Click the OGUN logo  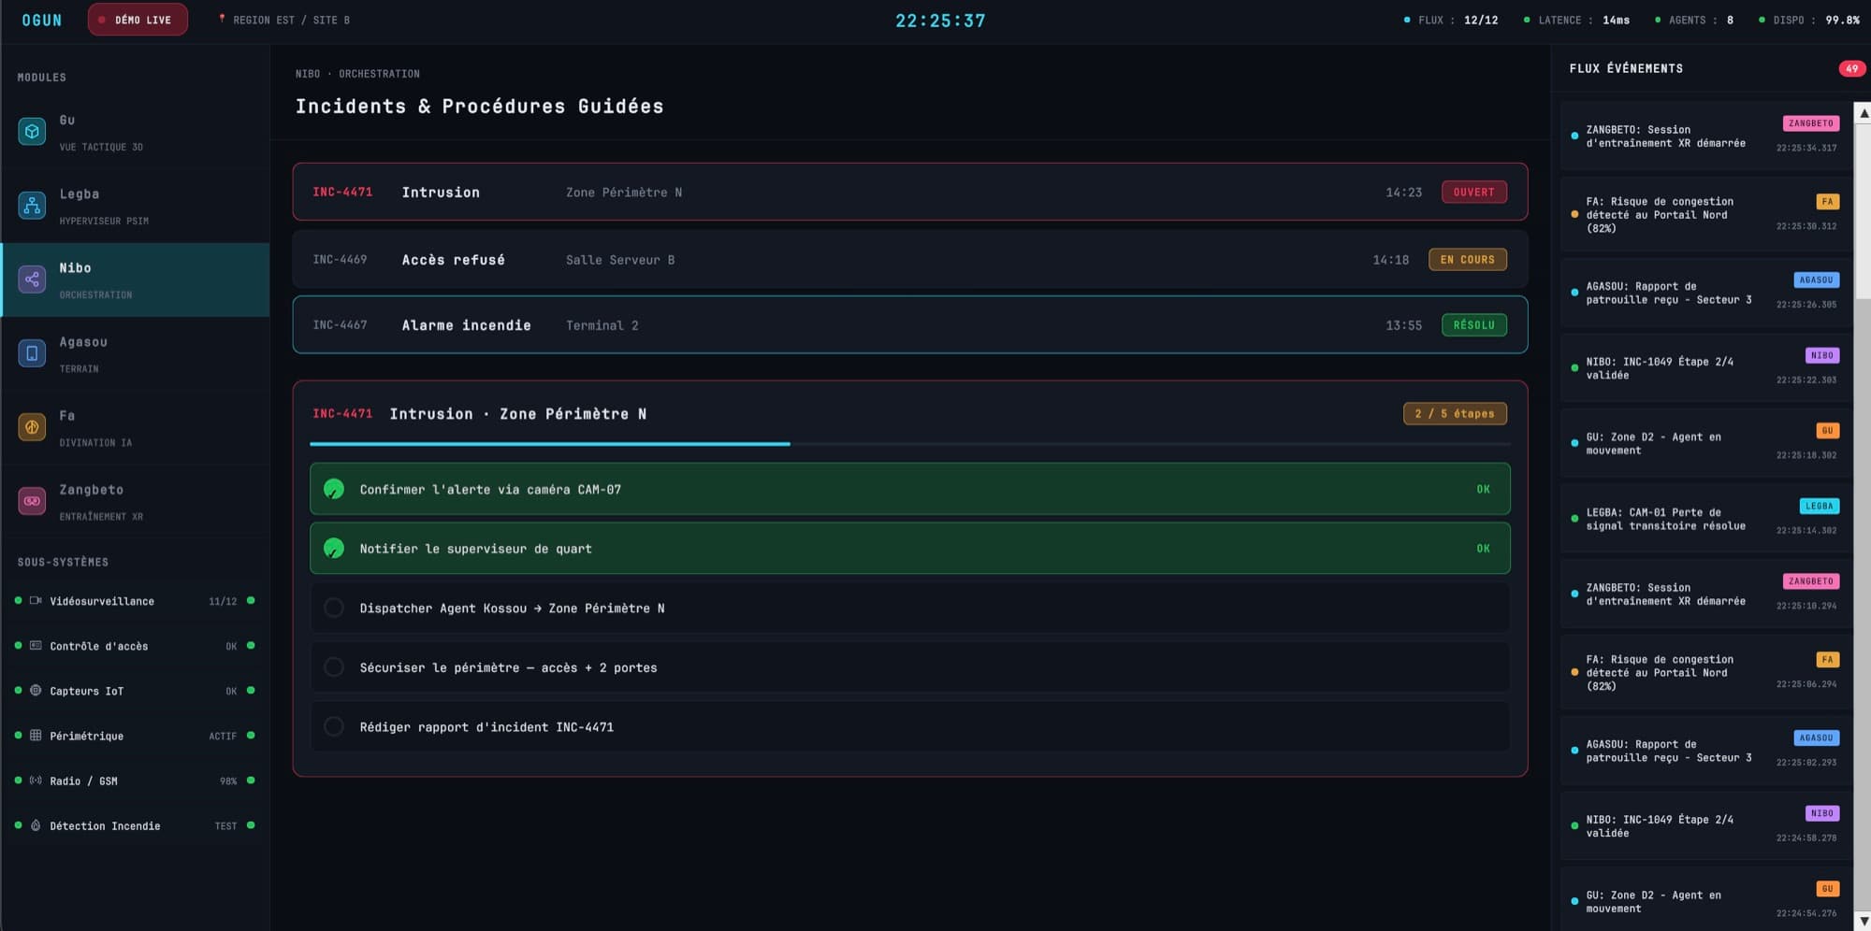42,20
